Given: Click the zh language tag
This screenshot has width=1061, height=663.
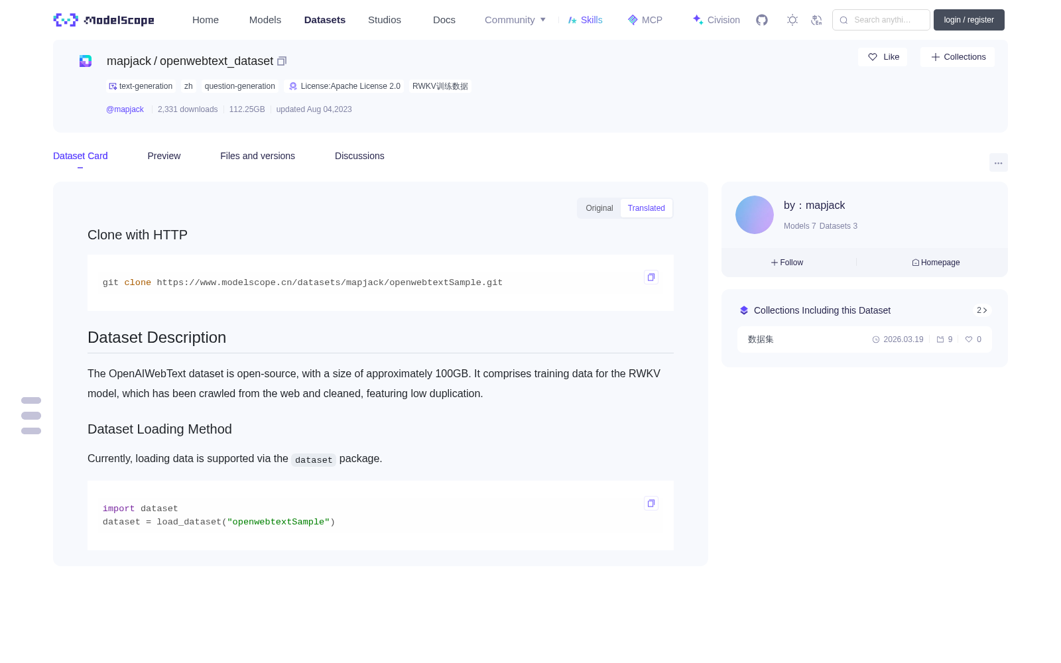Looking at the screenshot, I should 188,86.
